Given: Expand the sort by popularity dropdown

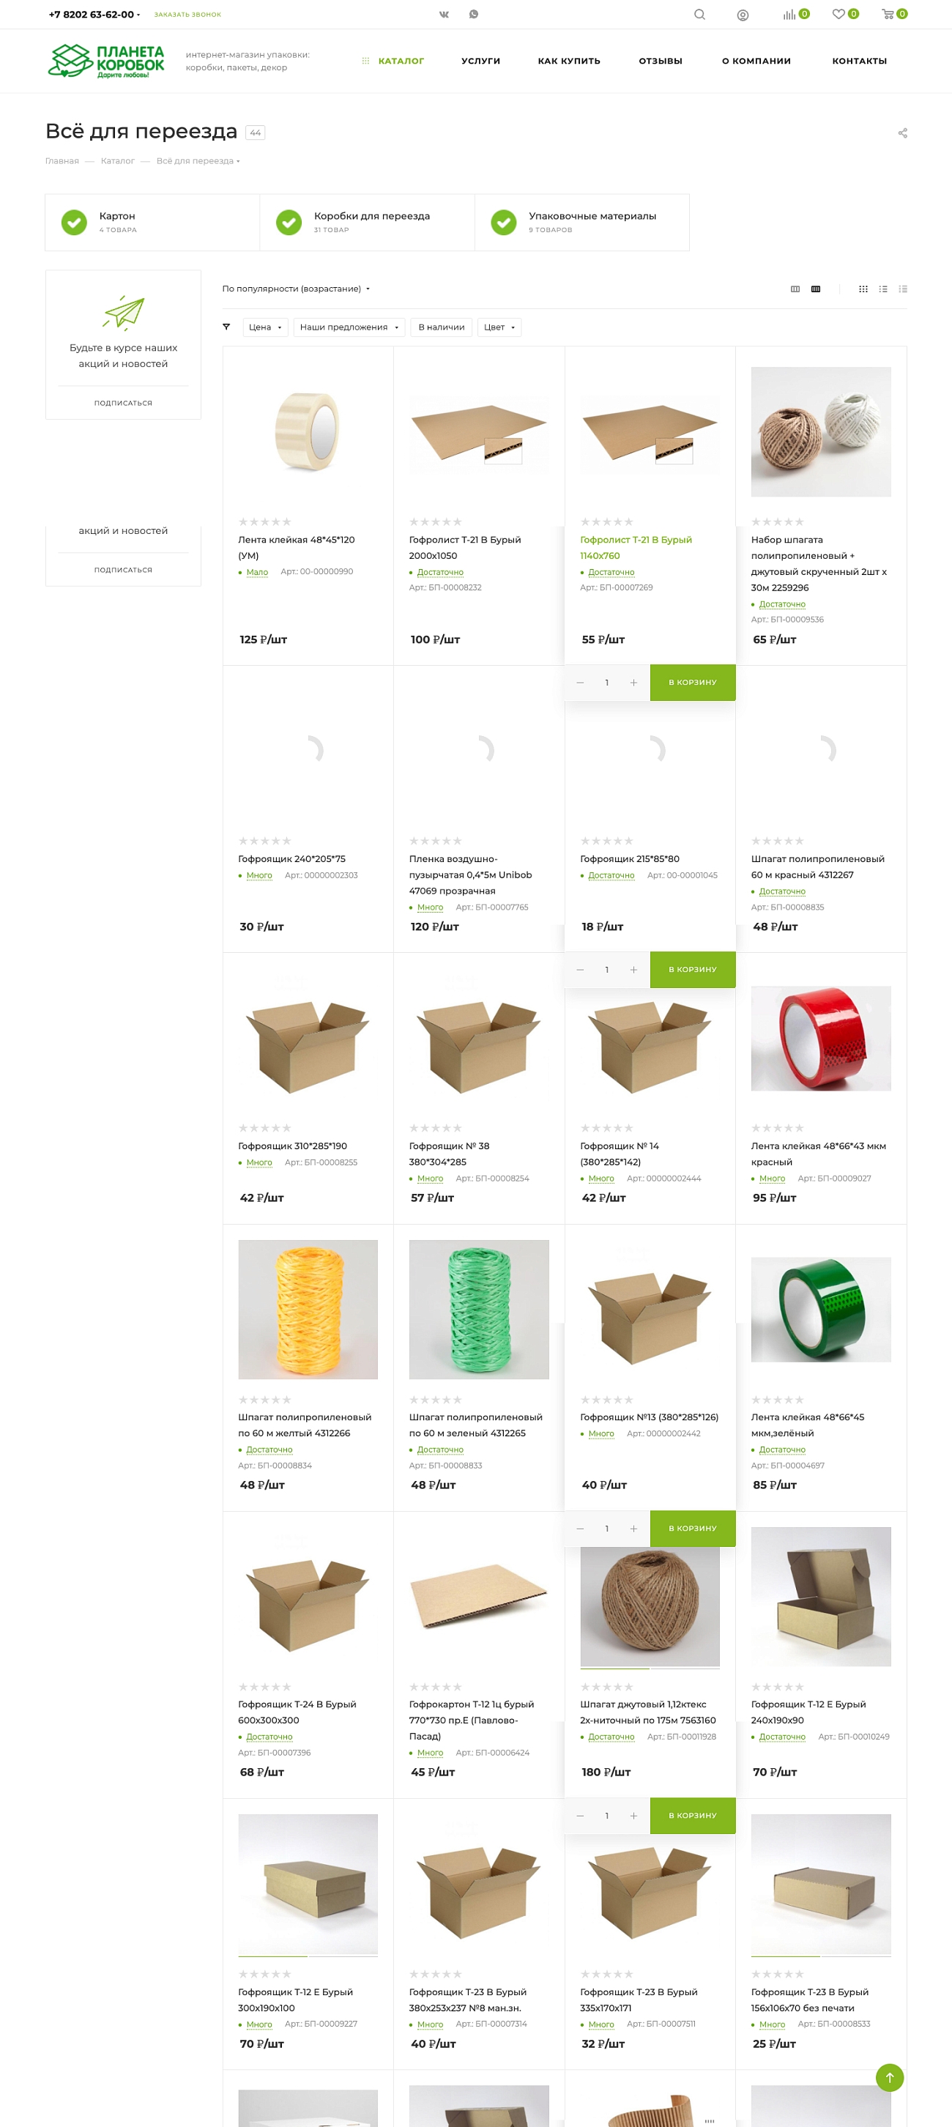Looking at the screenshot, I should pyautogui.click(x=296, y=289).
